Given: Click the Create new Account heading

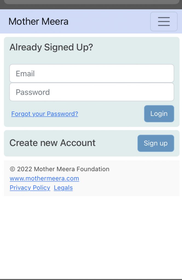Looking at the screenshot, I should [x=52, y=143].
